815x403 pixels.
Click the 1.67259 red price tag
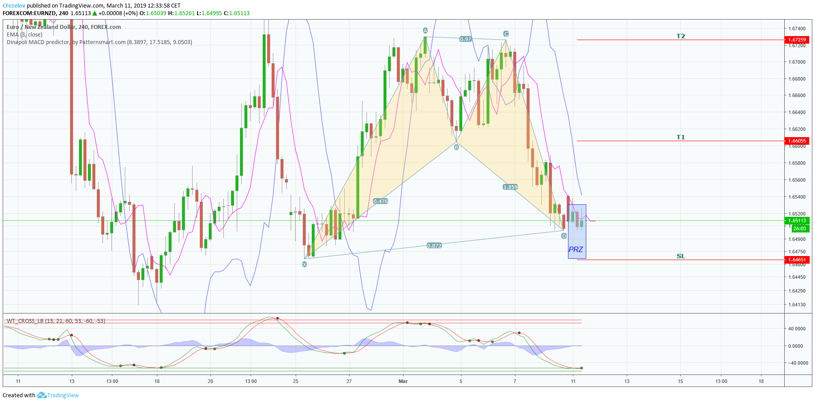pyautogui.click(x=797, y=40)
